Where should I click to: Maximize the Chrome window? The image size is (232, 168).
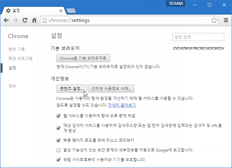(x=209, y=5)
